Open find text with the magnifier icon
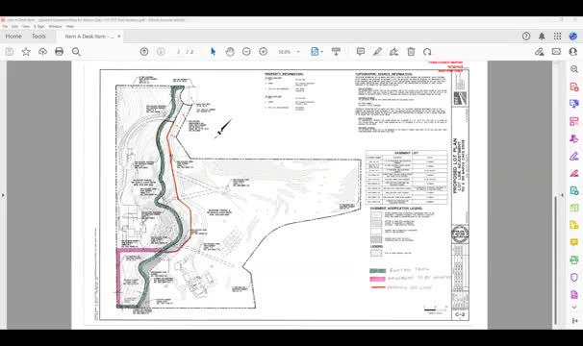The width and height of the screenshot is (583, 346). 76,52
